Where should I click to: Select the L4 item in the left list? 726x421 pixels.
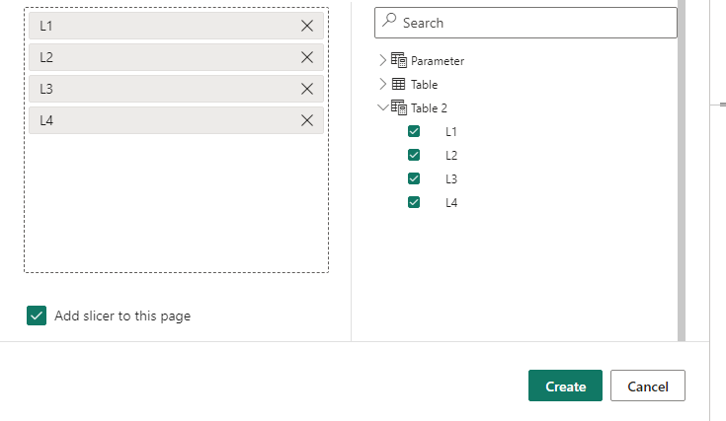coord(176,120)
